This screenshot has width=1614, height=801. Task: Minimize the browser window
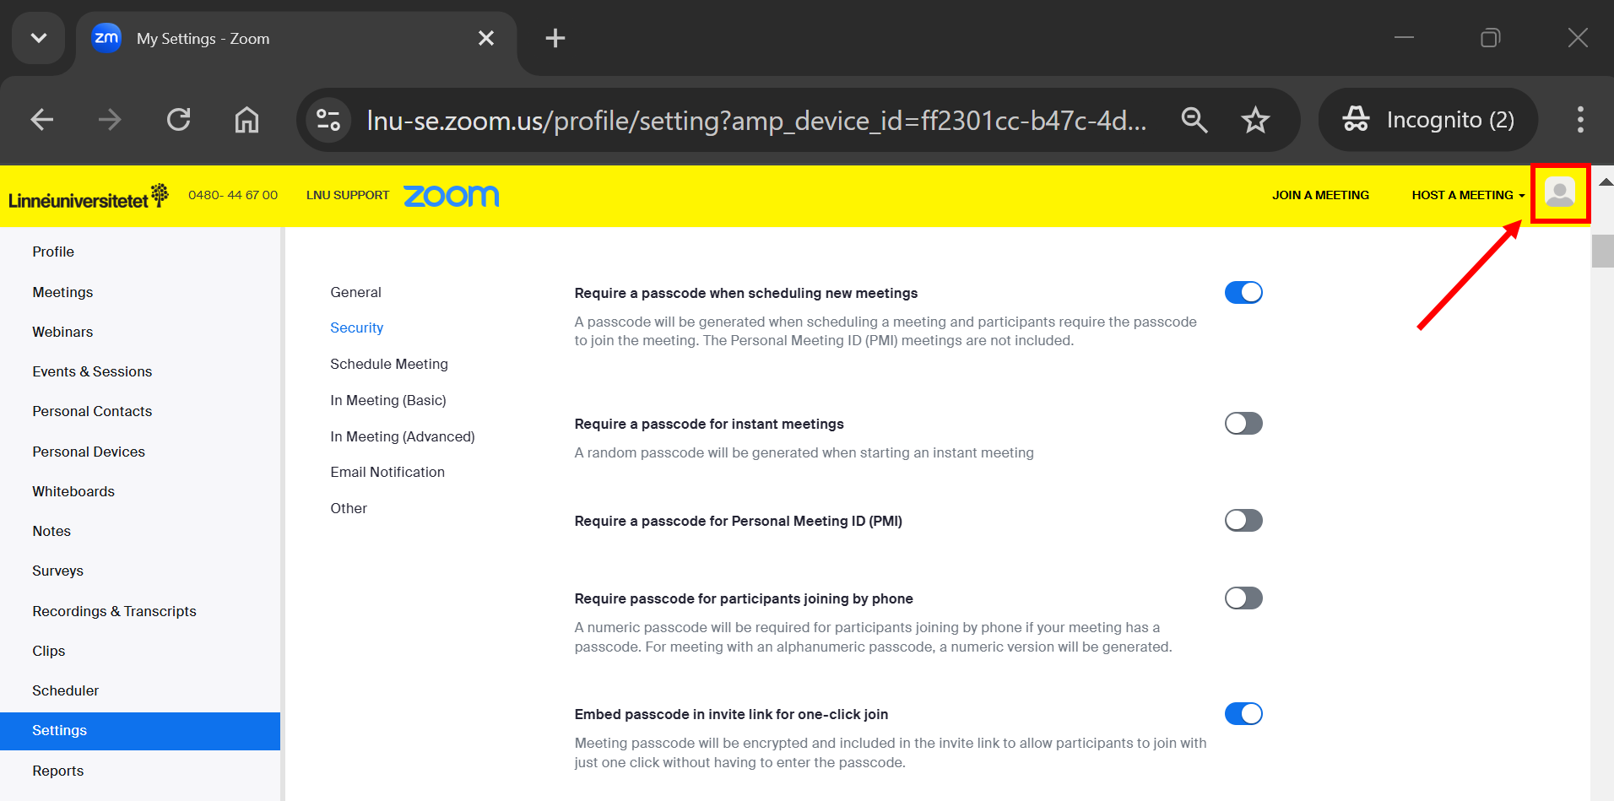[x=1404, y=38]
